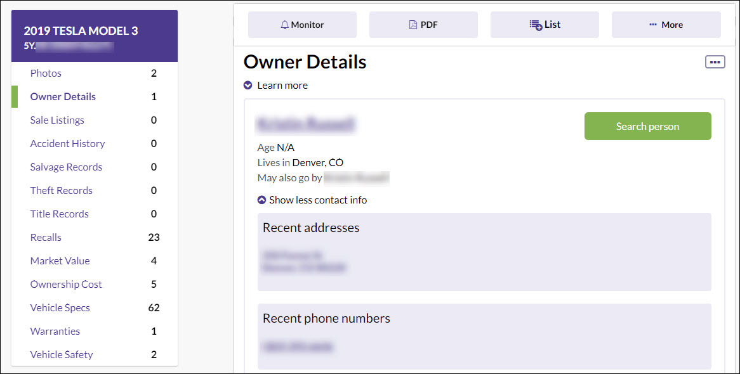Click the Monitor bell button

point(302,25)
